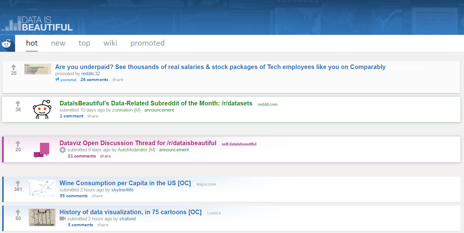Image resolution: width=464 pixels, height=233 pixels.
Task: Open 21 comments on Dataviz Discussion Thread
Action: pos(82,156)
